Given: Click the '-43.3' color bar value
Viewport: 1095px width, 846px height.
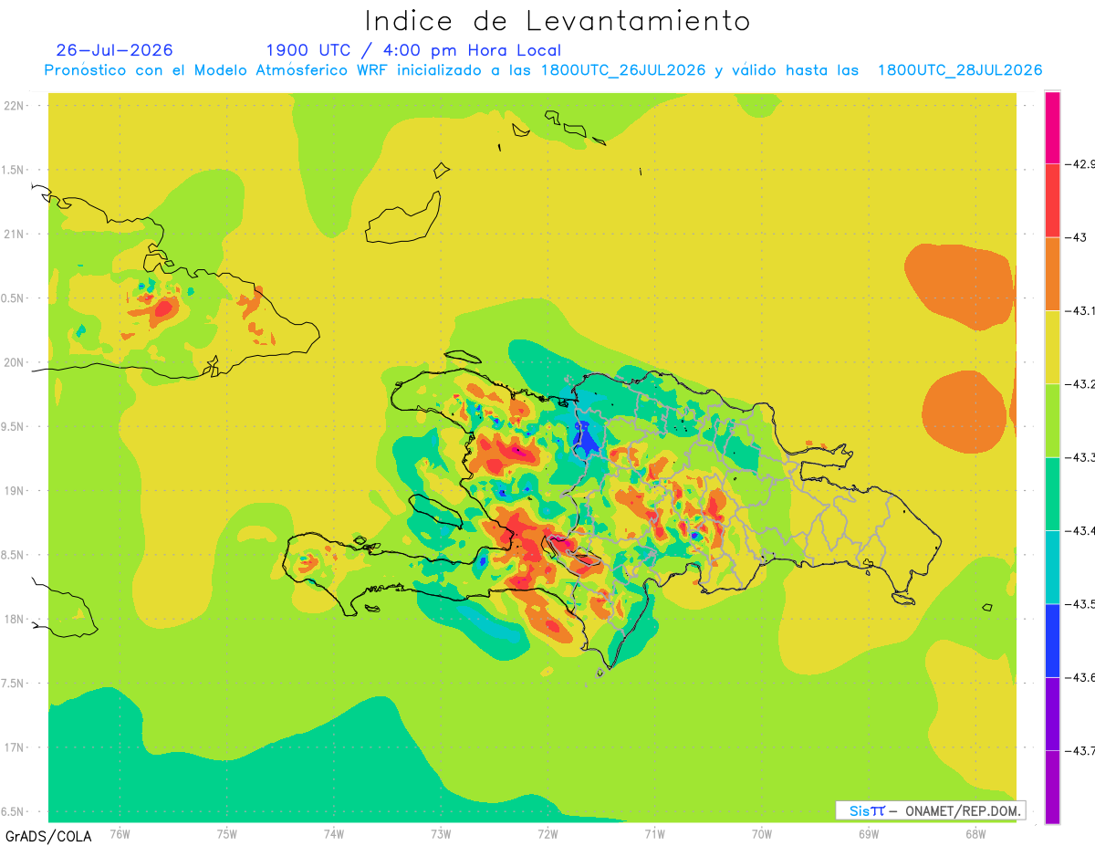Looking at the screenshot, I should 1081,457.
